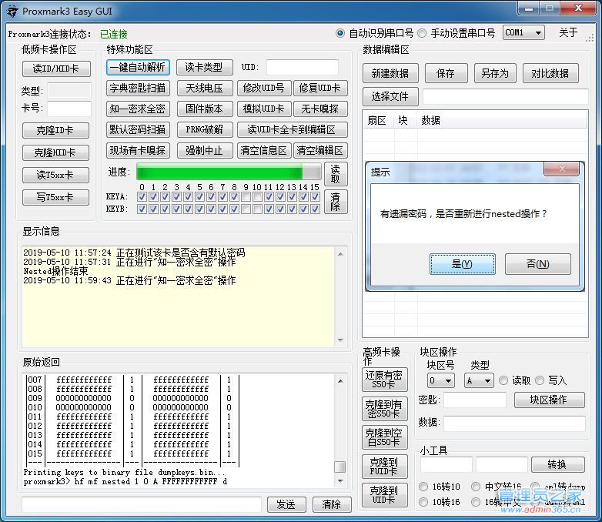Viewport: 602px width, 522px height.
Task: Click 读ID/HID卡 button
Action: click(56, 69)
